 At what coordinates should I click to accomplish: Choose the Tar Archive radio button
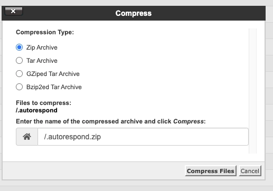point(19,61)
